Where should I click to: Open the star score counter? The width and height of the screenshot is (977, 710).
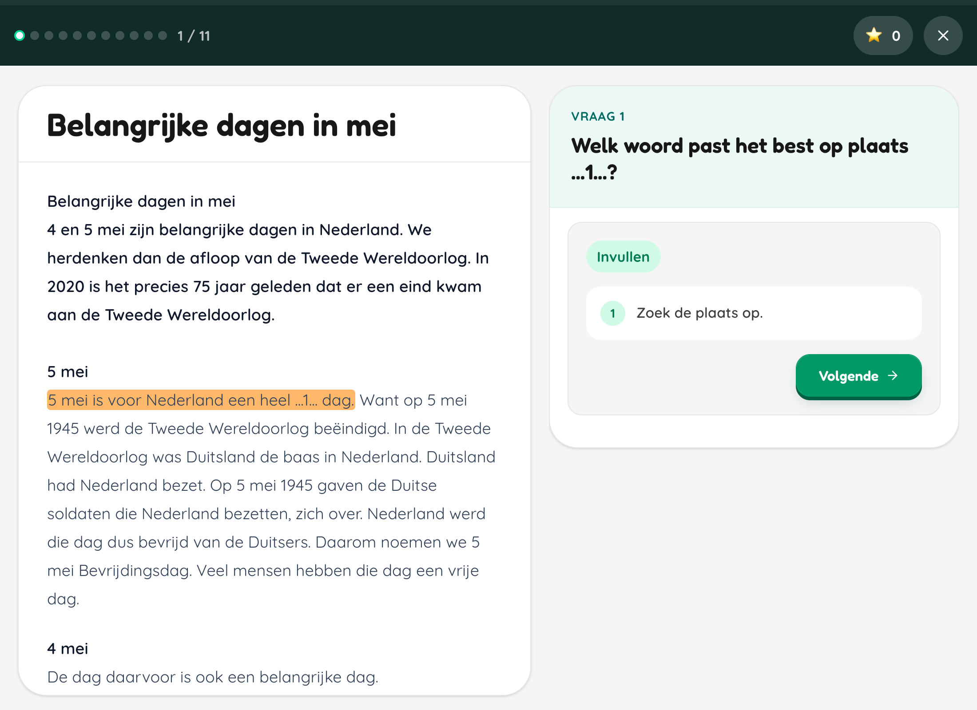(883, 35)
